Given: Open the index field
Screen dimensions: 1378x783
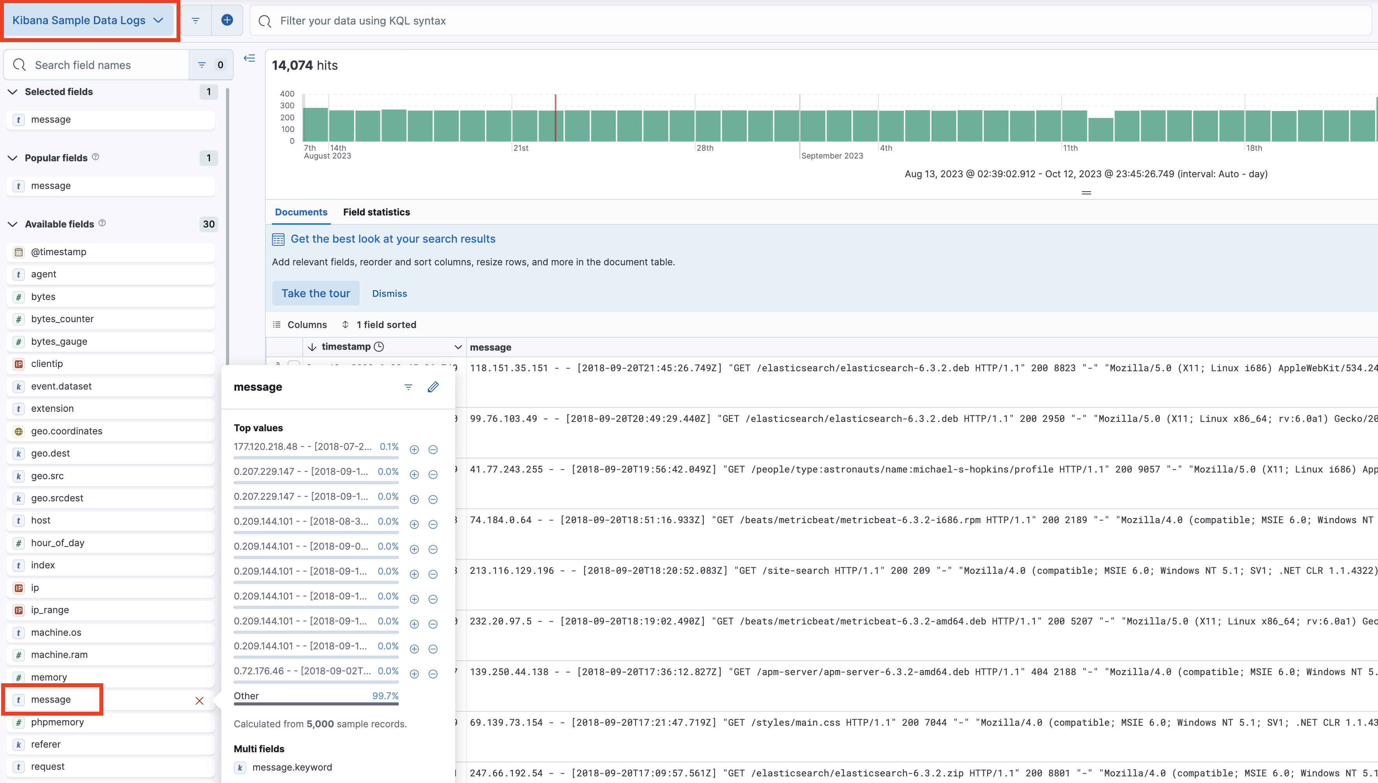Looking at the screenshot, I should coord(111,565).
